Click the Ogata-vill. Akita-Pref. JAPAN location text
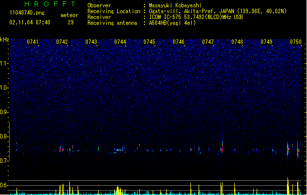The image size is (307, 195). 218,11
